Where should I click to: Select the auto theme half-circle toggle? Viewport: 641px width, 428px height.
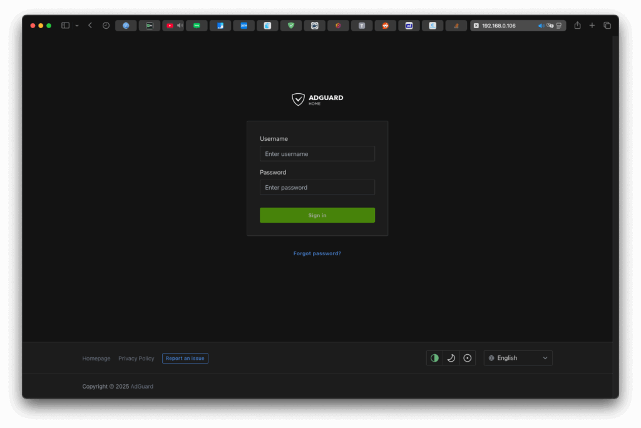point(434,358)
